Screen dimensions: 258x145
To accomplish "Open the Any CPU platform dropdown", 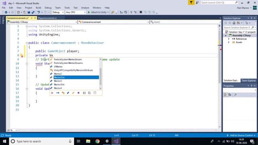I will coord(75,12).
